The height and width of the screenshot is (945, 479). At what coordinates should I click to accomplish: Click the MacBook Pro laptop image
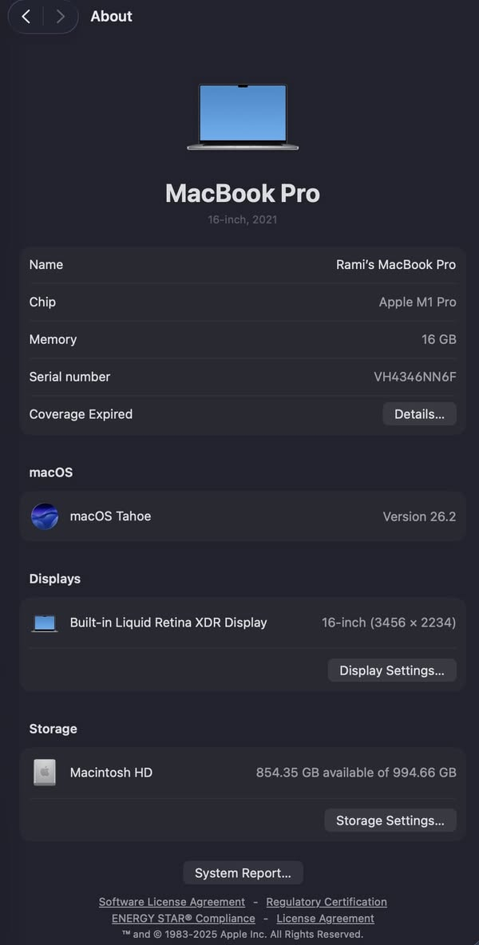[x=243, y=117]
